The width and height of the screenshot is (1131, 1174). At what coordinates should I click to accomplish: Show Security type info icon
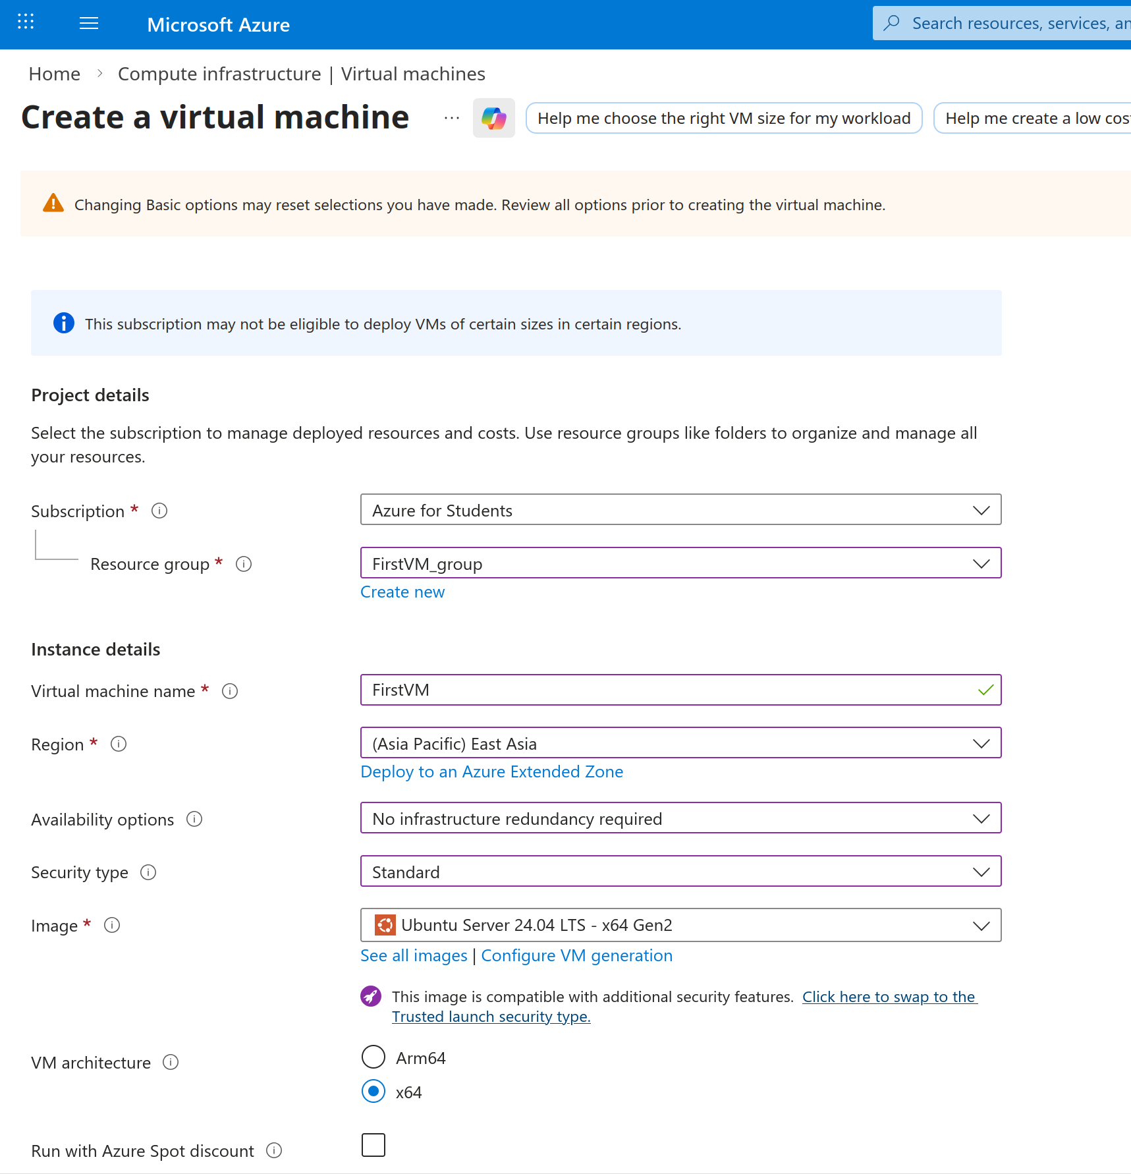(x=148, y=872)
